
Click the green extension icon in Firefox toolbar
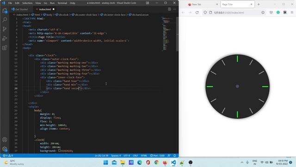coord(278,13)
